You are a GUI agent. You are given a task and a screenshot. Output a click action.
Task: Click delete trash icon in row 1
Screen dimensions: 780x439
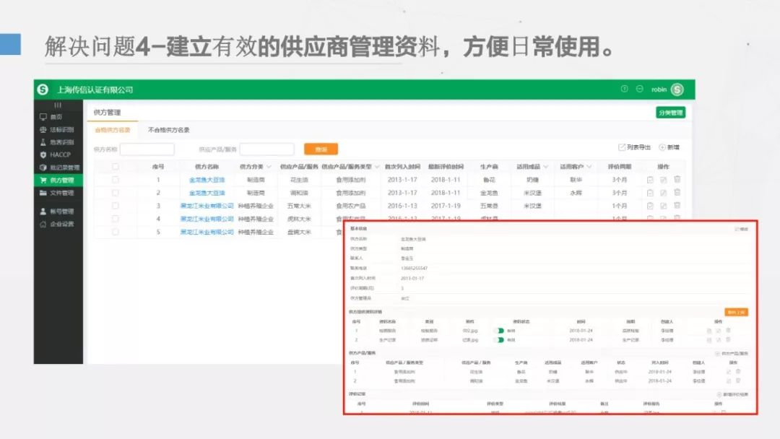coord(677,180)
